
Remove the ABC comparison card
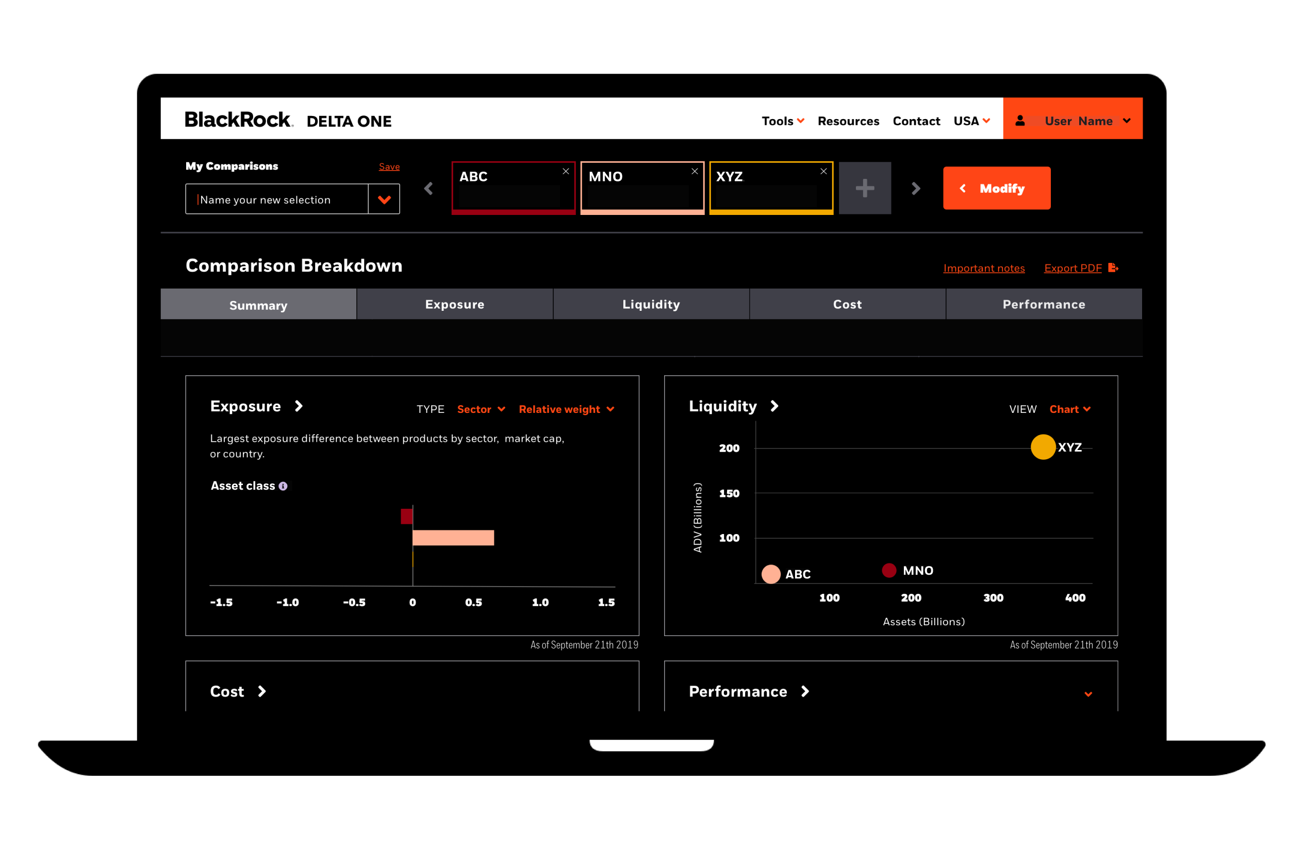pos(566,172)
